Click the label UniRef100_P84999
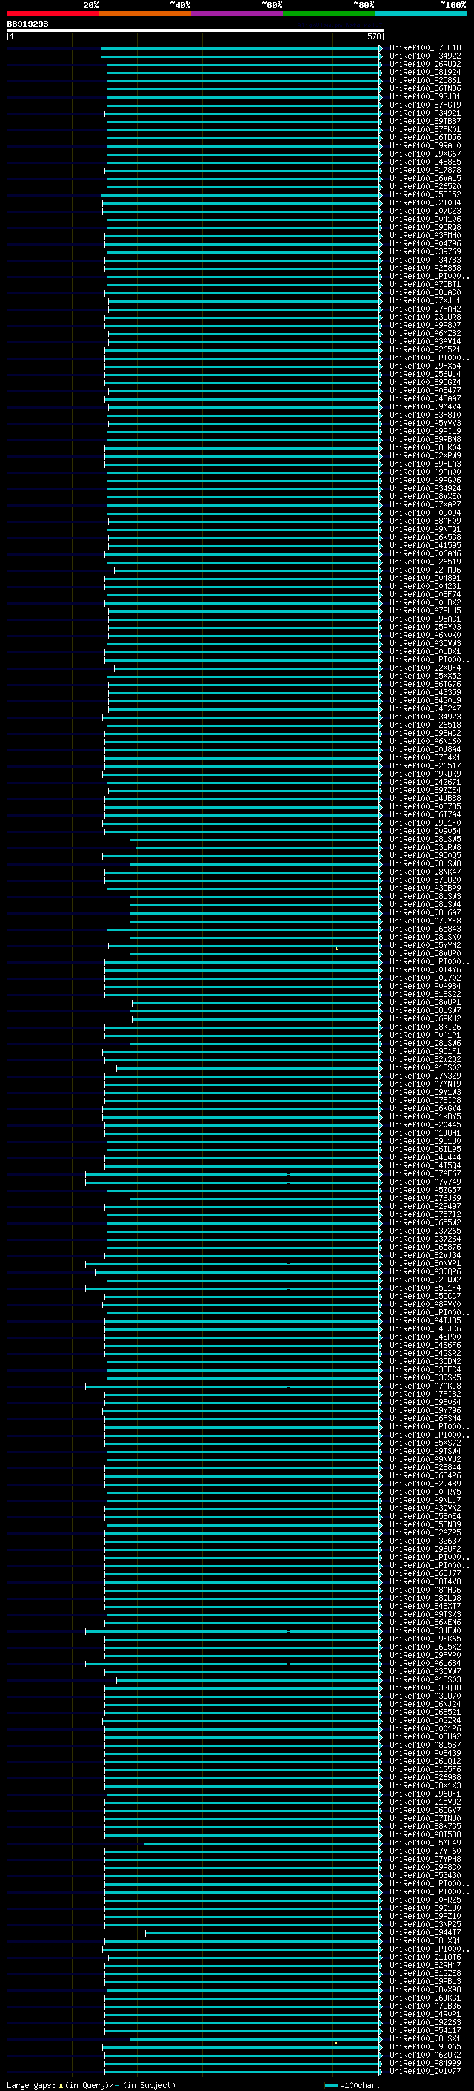The image size is (474, 2091). tap(425, 2063)
